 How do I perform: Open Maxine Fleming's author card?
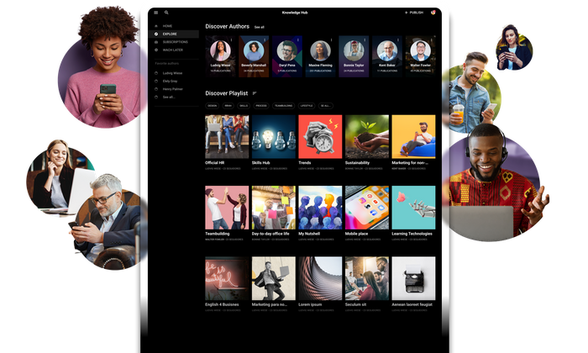[x=320, y=52]
